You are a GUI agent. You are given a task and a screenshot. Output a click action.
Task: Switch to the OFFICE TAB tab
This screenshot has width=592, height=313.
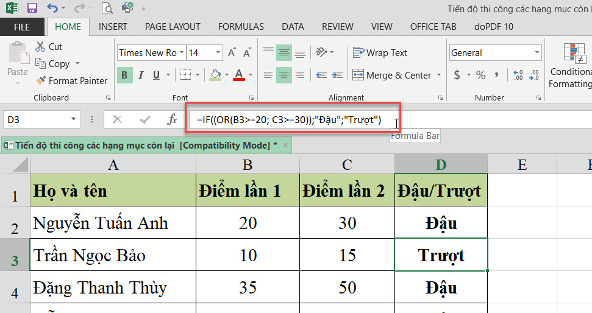pos(433,27)
